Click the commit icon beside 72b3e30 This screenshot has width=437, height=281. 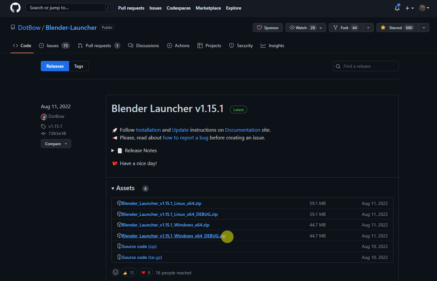point(44,133)
